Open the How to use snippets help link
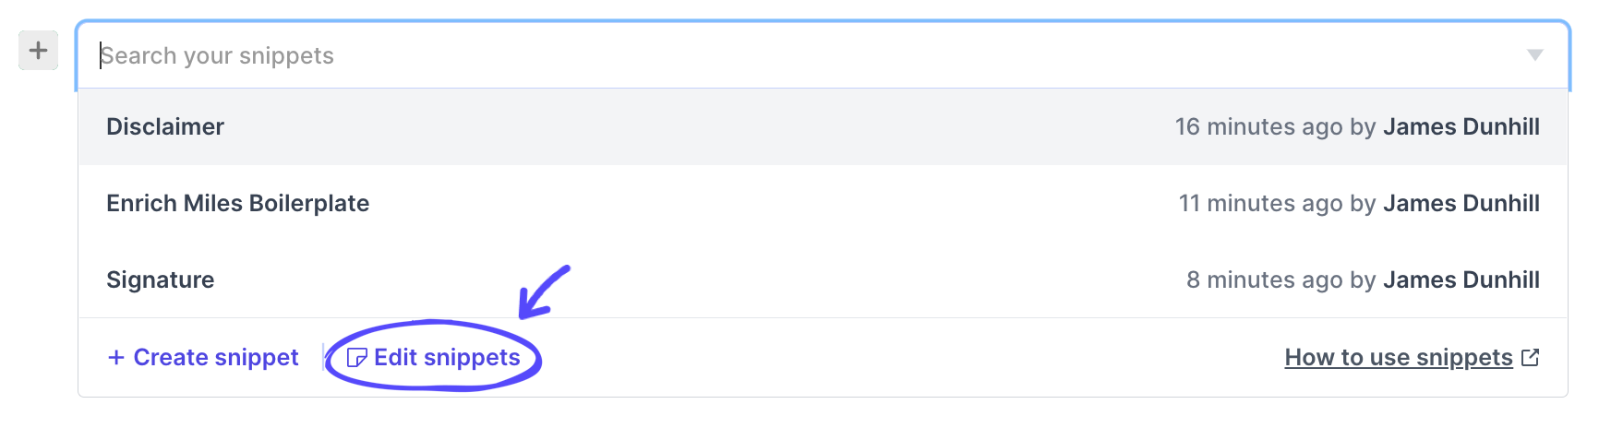The image size is (1599, 428). tap(1399, 357)
